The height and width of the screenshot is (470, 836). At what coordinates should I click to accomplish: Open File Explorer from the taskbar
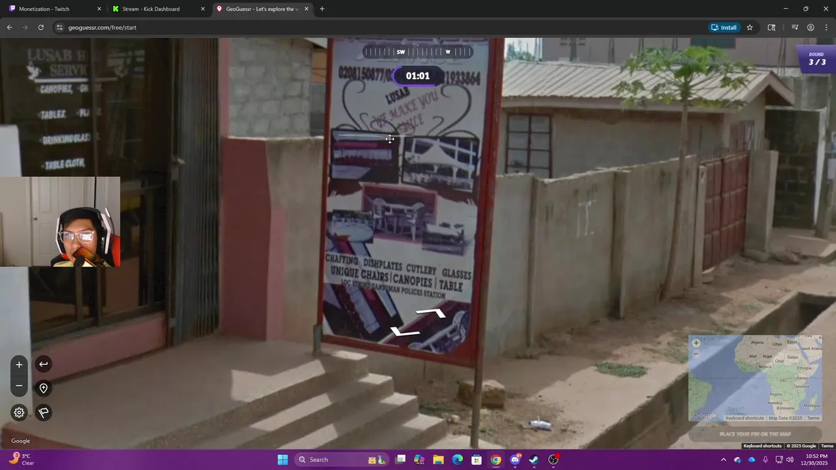[438, 460]
